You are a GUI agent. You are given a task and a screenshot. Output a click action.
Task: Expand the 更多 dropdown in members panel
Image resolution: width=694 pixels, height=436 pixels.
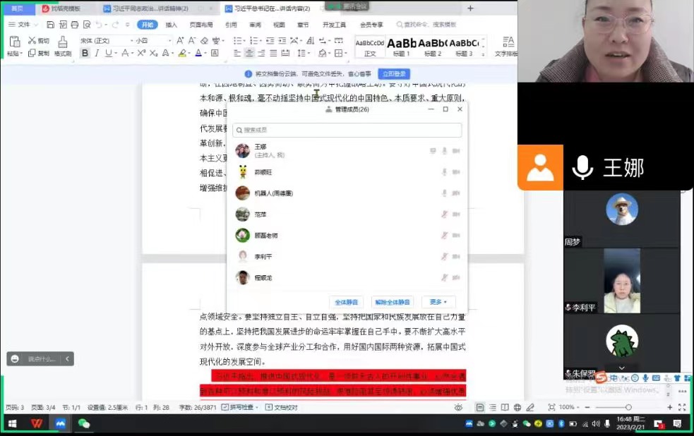click(x=438, y=302)
